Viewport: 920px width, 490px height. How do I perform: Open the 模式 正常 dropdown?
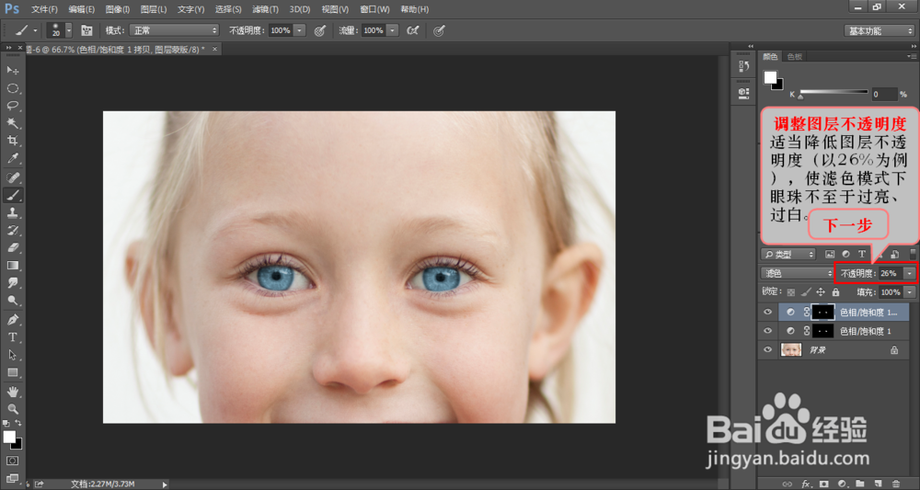(x=173, y=30)
